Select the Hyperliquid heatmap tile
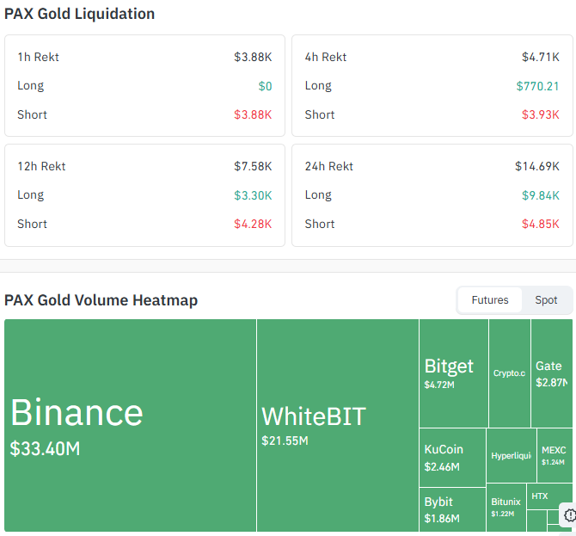The width and height of the screenshot is (576, 536). (512, 455)
